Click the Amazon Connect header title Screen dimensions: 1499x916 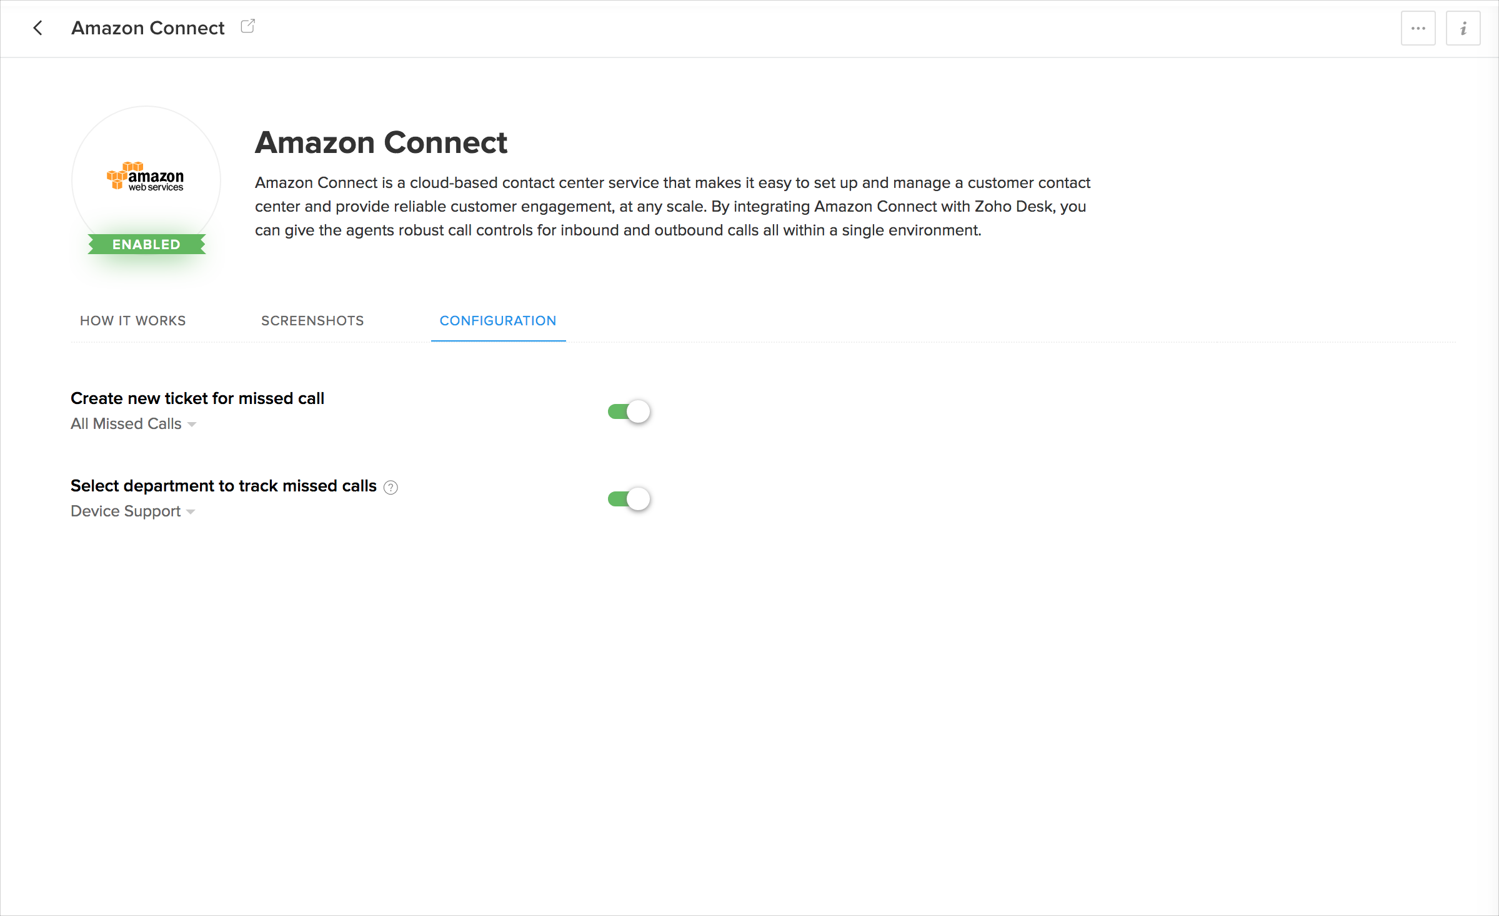(147, 28)
